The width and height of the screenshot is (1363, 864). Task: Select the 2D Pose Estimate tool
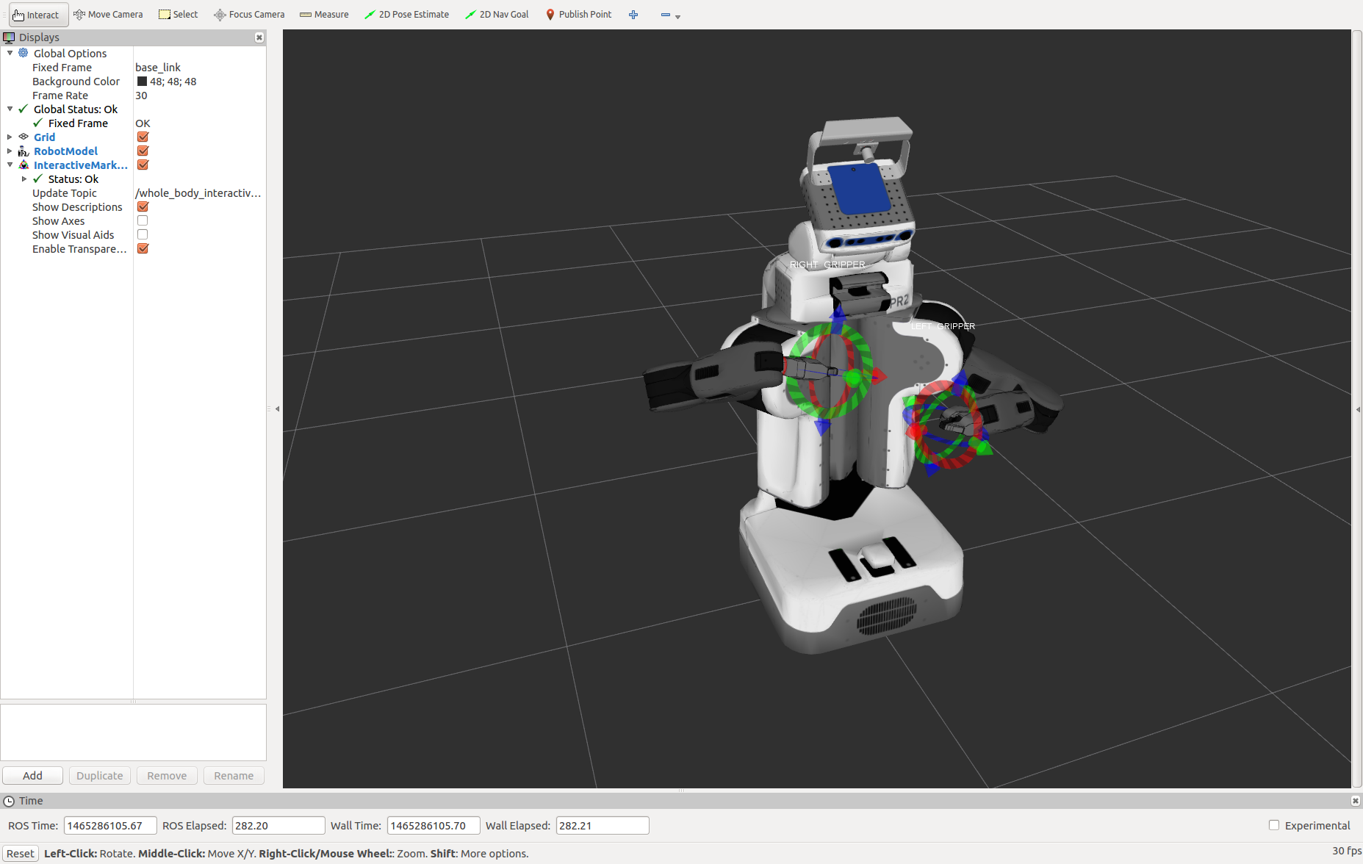click(x=406, y=15)
